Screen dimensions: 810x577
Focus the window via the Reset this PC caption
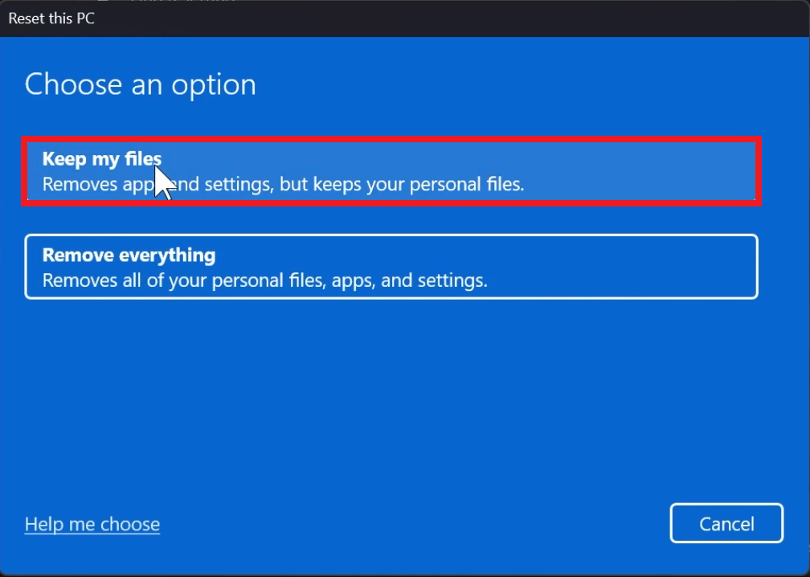tap(51, 18)
